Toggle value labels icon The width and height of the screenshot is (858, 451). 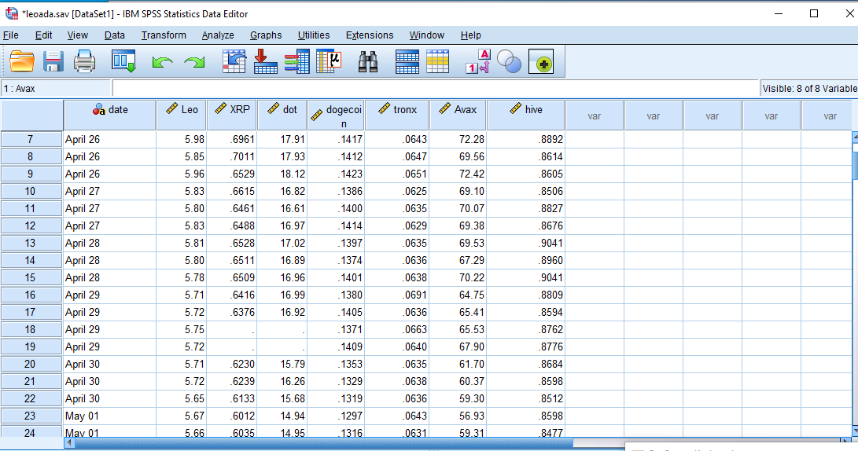[478, 61]
